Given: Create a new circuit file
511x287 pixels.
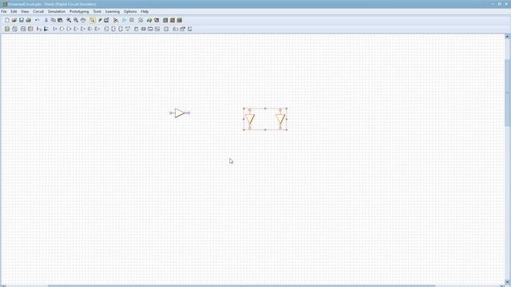Looking at the screenshot, I should coord(7,20).
